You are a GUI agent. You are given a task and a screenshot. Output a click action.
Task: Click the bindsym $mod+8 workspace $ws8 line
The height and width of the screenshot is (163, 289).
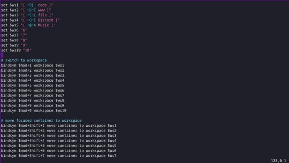[x=32, y=100]
